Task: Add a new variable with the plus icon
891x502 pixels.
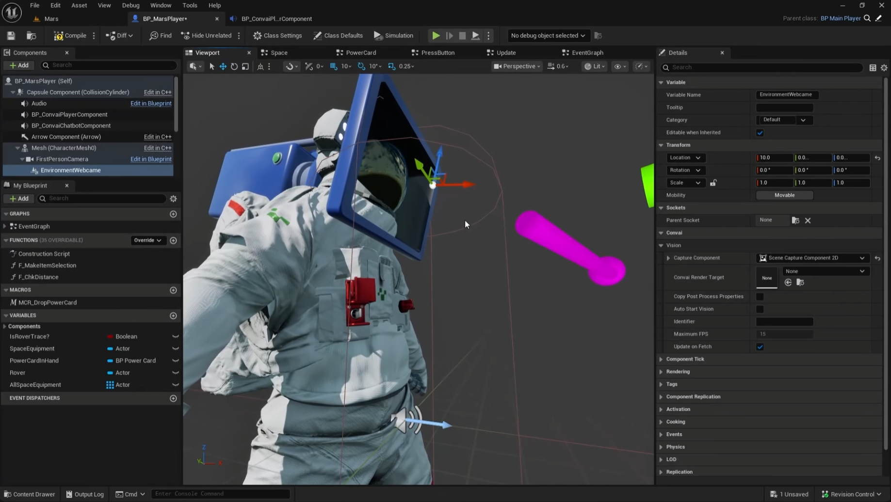Action: [173, 315]
